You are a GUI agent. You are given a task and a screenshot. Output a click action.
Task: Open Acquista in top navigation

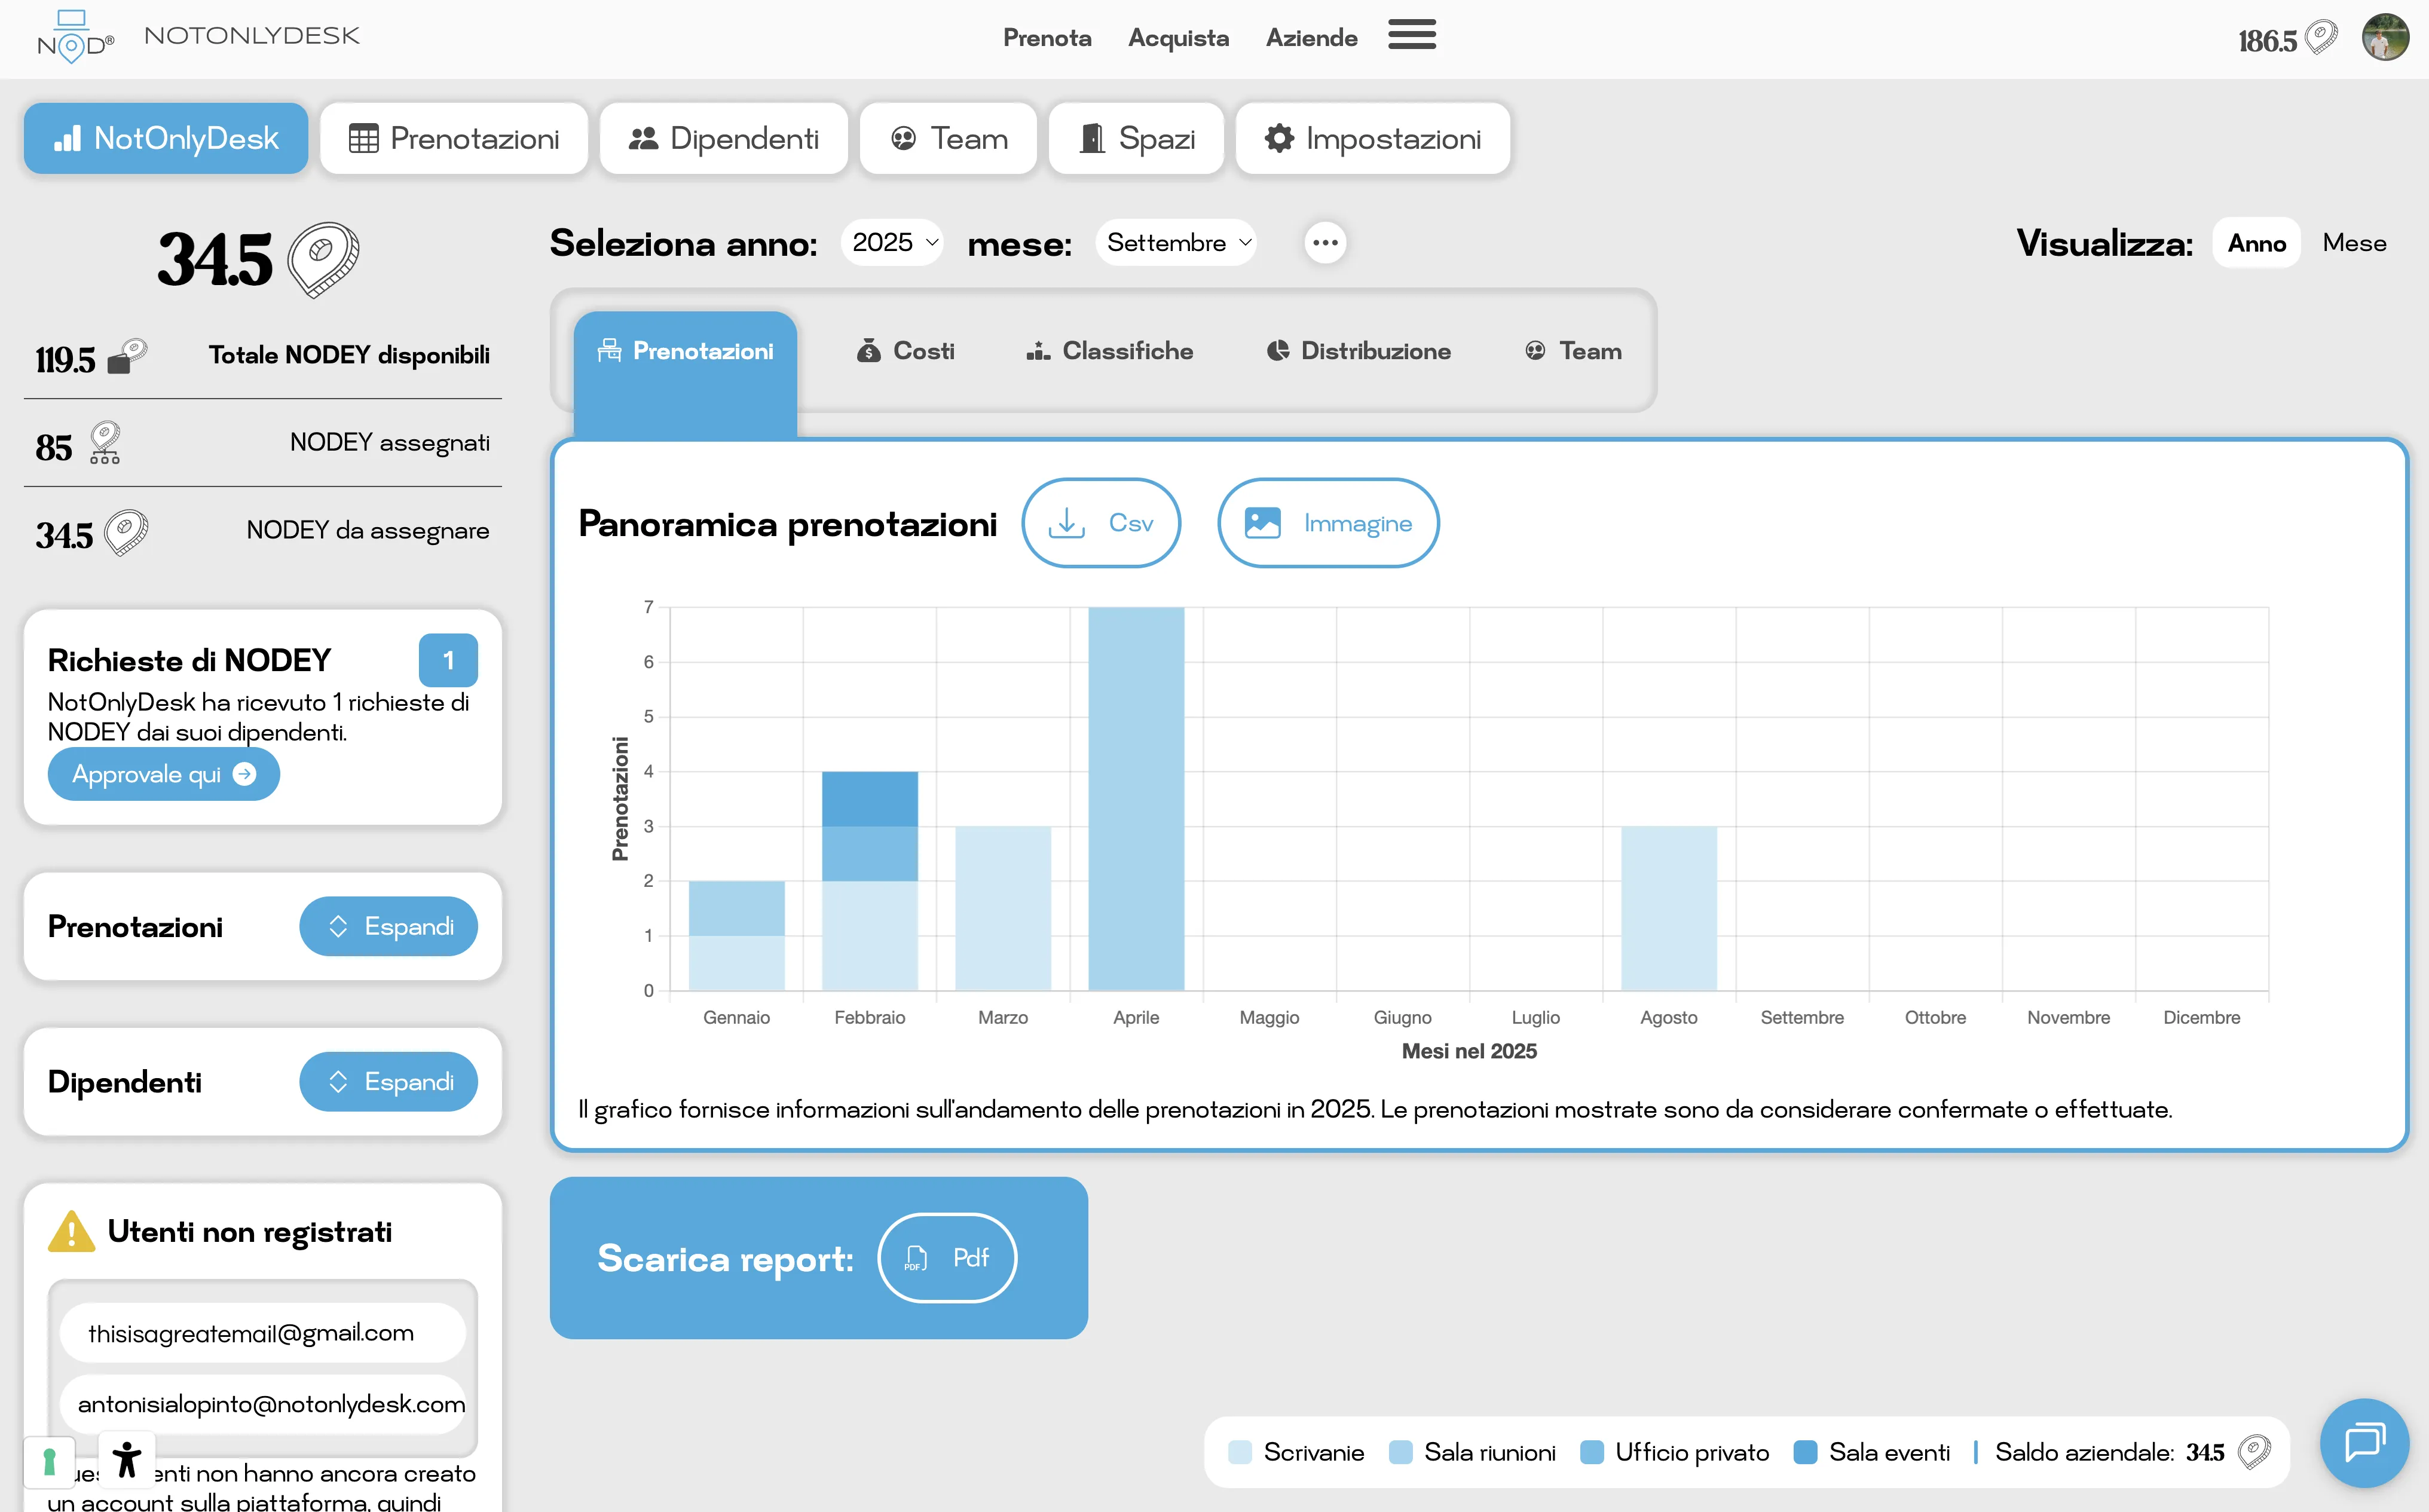click(x=1178, y=38)
